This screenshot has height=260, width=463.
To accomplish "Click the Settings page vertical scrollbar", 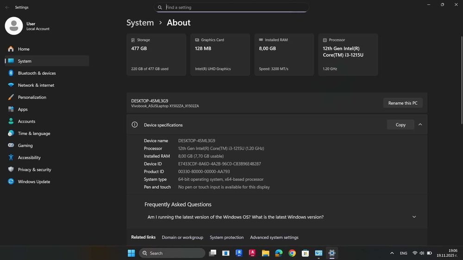I will [462, 80].
